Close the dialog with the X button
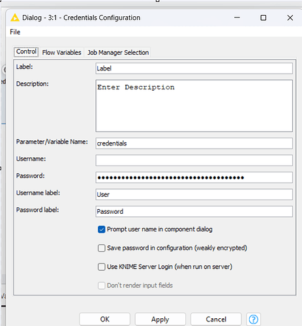This screenshot has height=326, width=302. click(290, 18)
